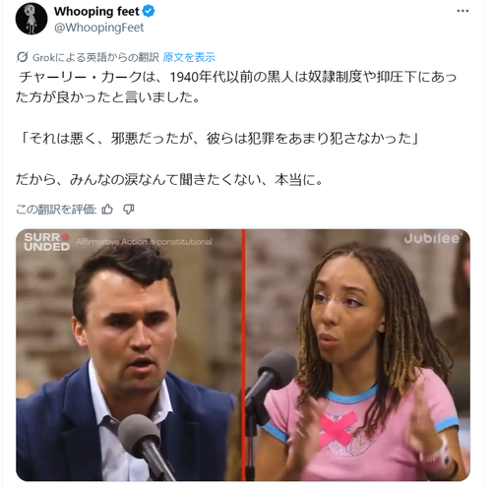Play the embedded Jubilee video
This screenshot has height=491, width=492.
243,355
